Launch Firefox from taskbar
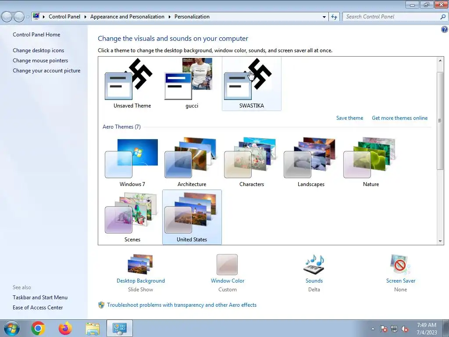The width and height of the screenshot is (449, 337). point(65,328)
